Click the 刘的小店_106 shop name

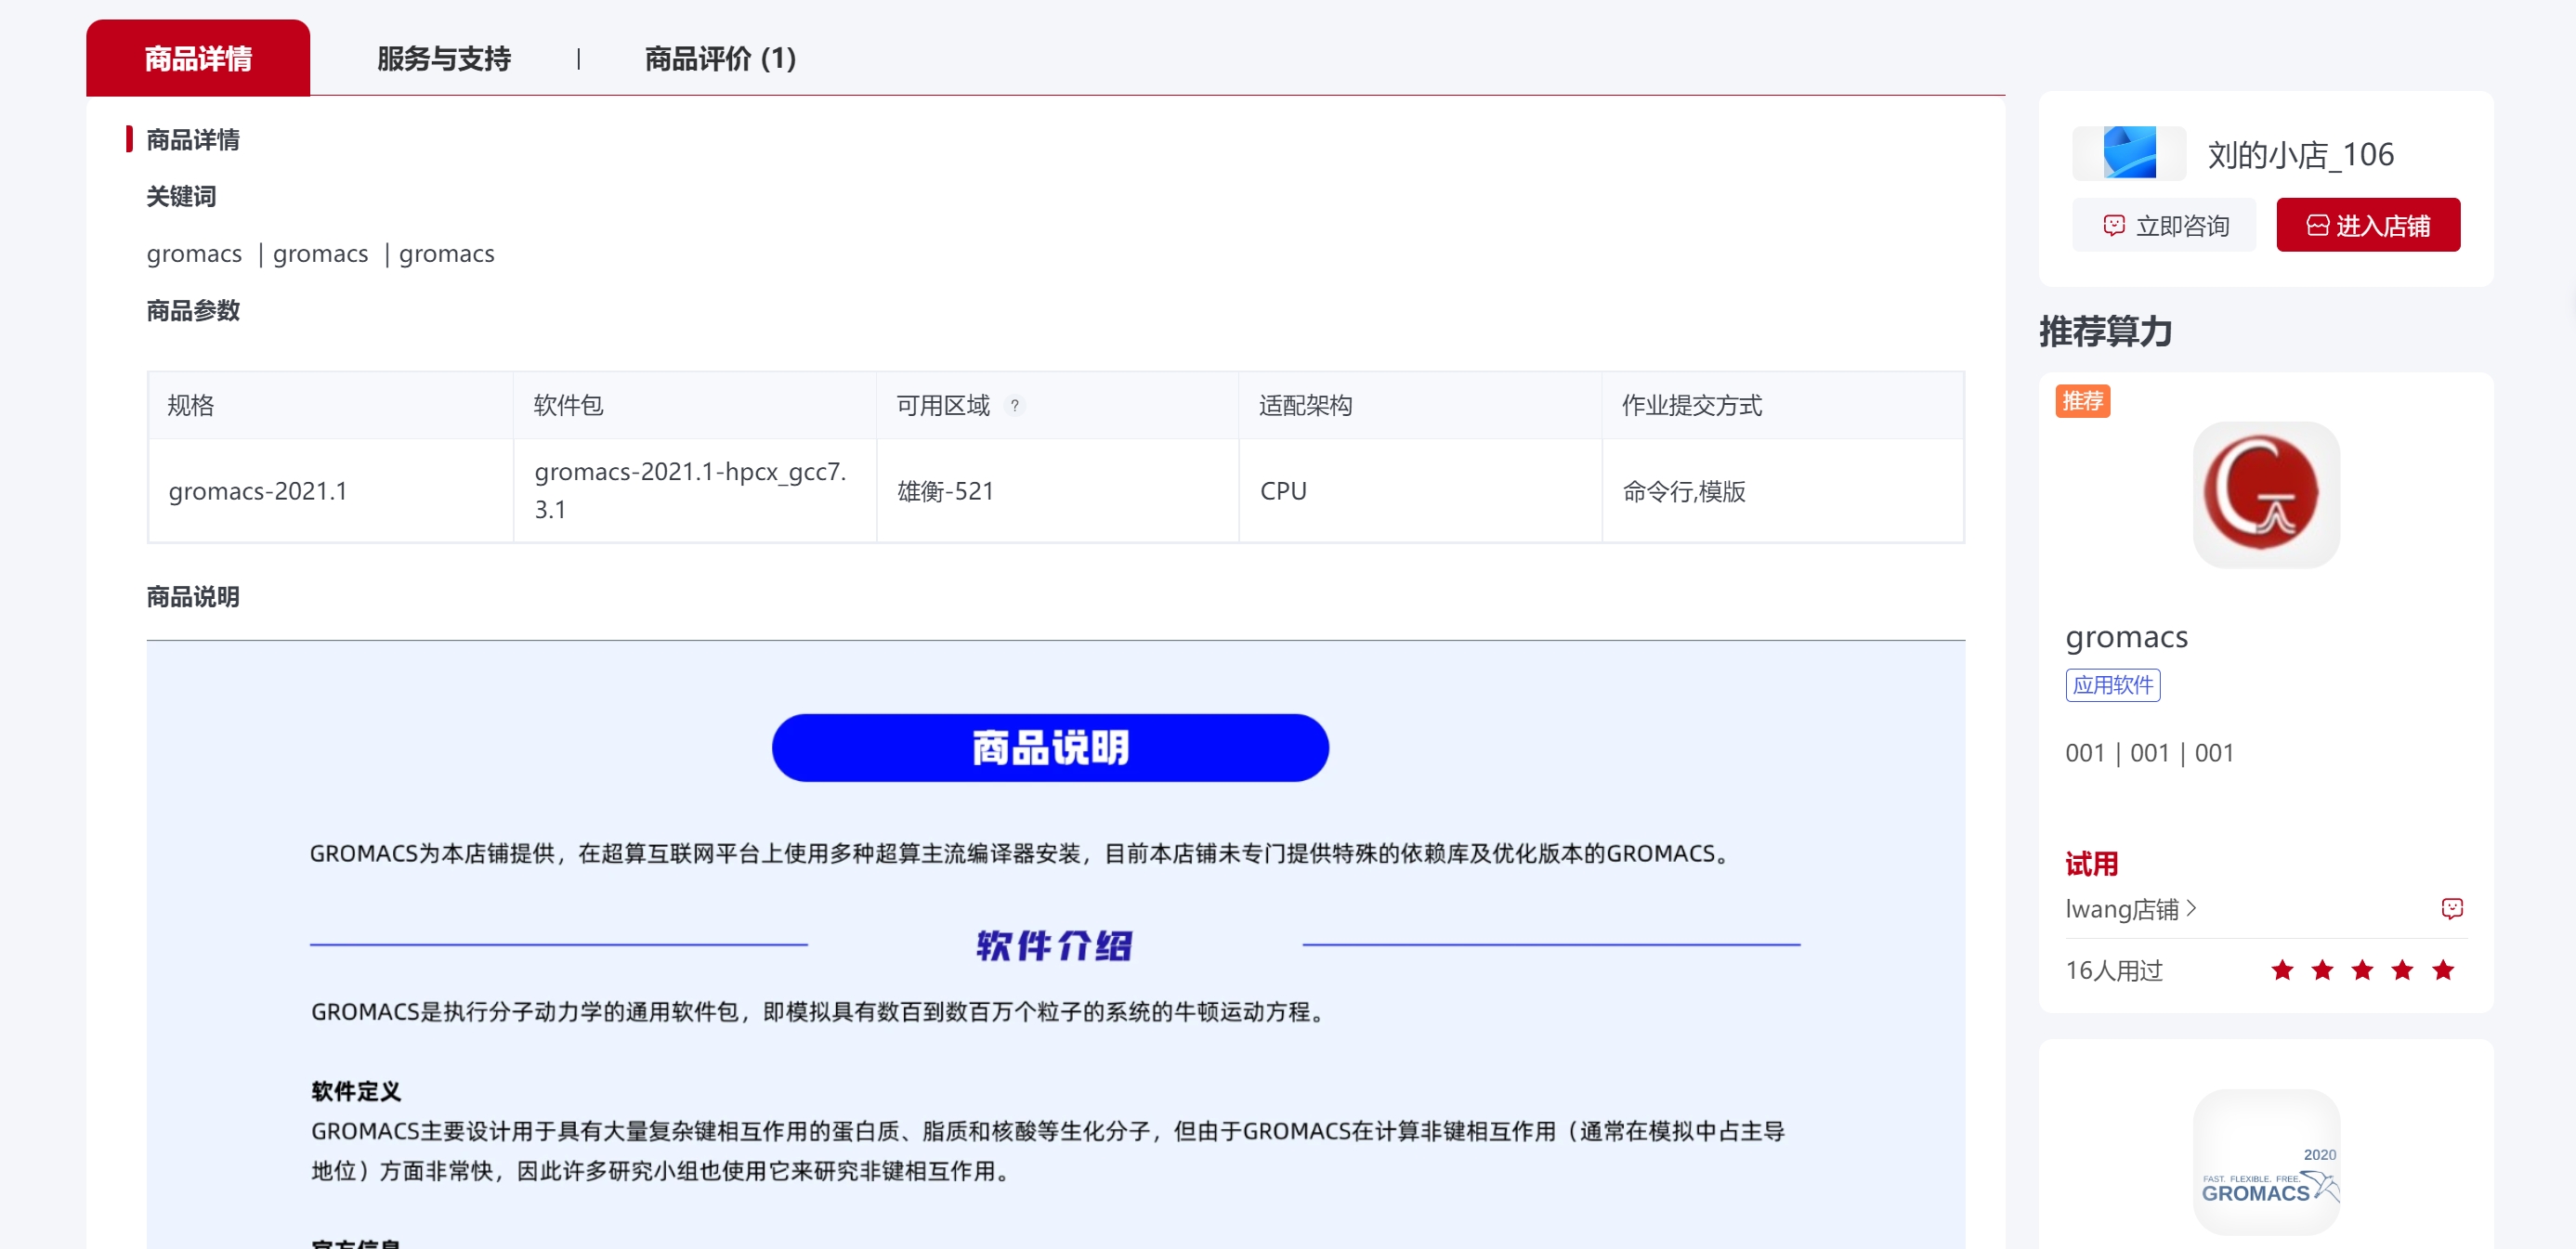coord(2300,154)
